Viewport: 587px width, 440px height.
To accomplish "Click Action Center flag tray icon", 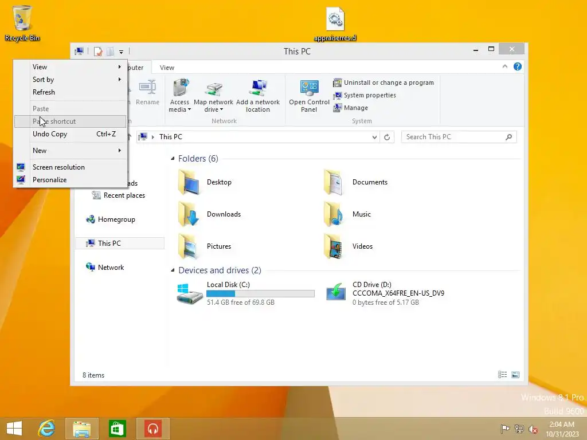I will point(505,429).
